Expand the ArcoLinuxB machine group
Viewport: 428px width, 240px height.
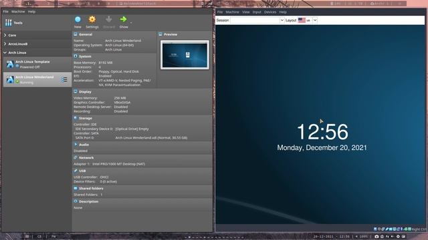5,44
